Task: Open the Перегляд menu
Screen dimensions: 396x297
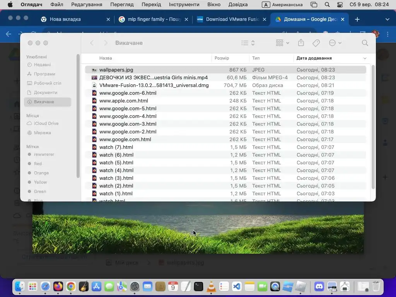Action: [122, 5]
